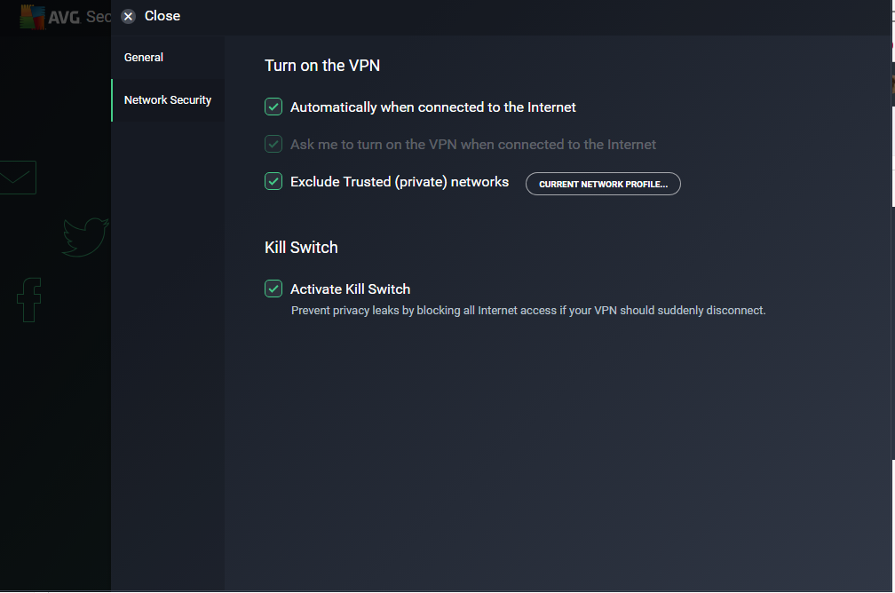Click the X icon beside Close
Screen dimensions: 895x593
coord(129,16)
